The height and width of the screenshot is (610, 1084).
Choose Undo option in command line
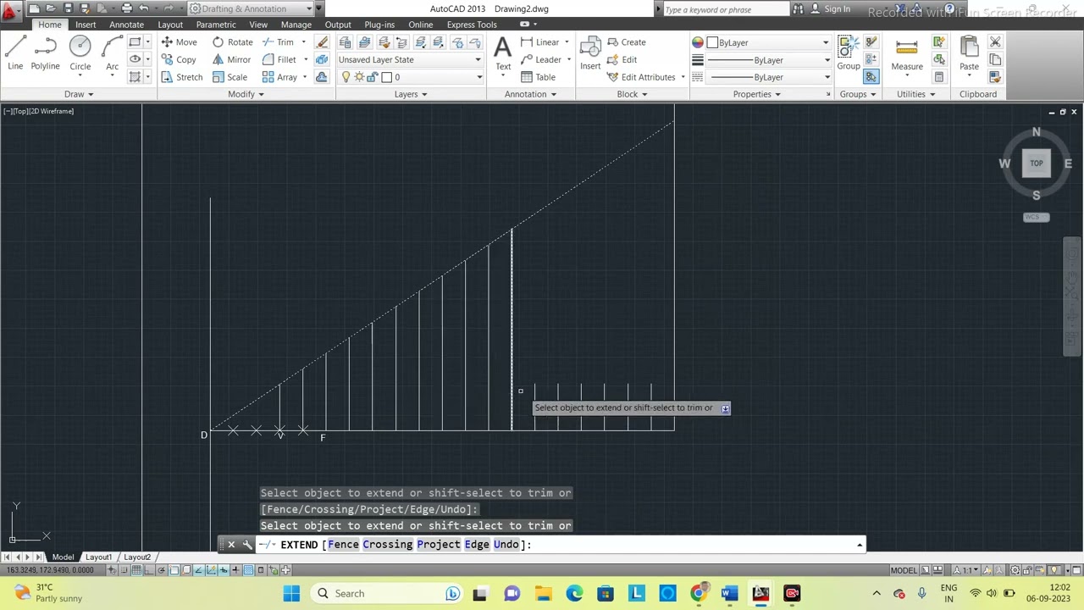506,545
